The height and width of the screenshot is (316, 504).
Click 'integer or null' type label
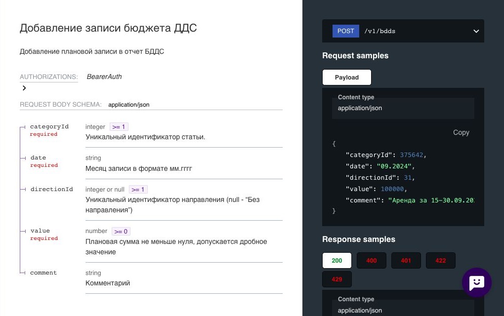click(105, 190)
